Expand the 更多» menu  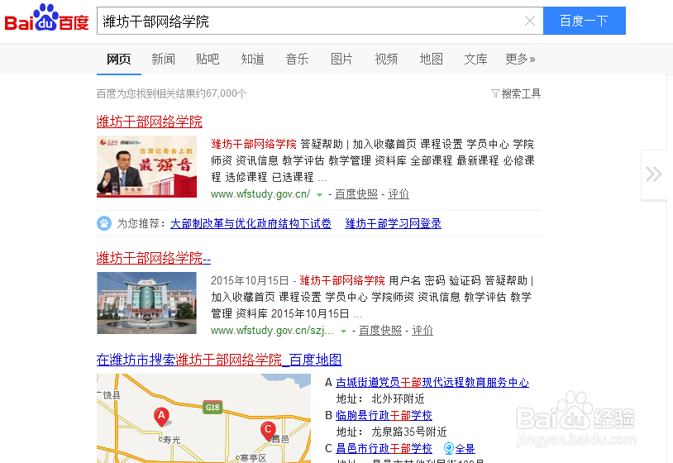click(x=520, y=59)
